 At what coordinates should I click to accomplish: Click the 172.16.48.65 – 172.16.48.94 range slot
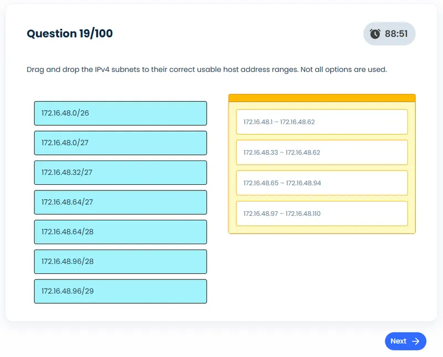click(322, 183)
